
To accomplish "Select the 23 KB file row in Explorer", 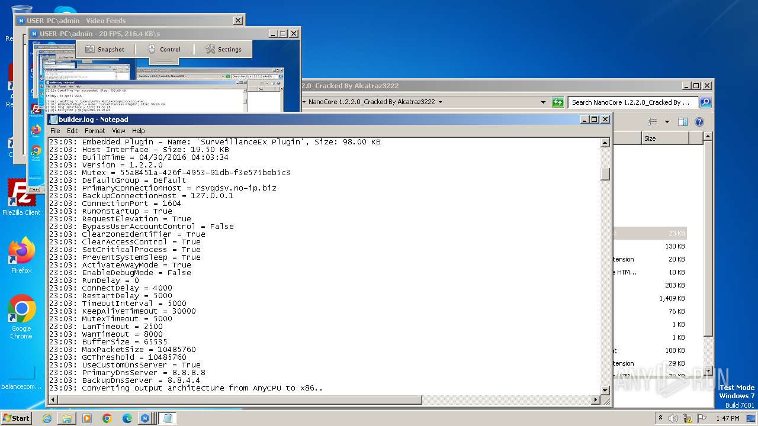I will (650, 233).
